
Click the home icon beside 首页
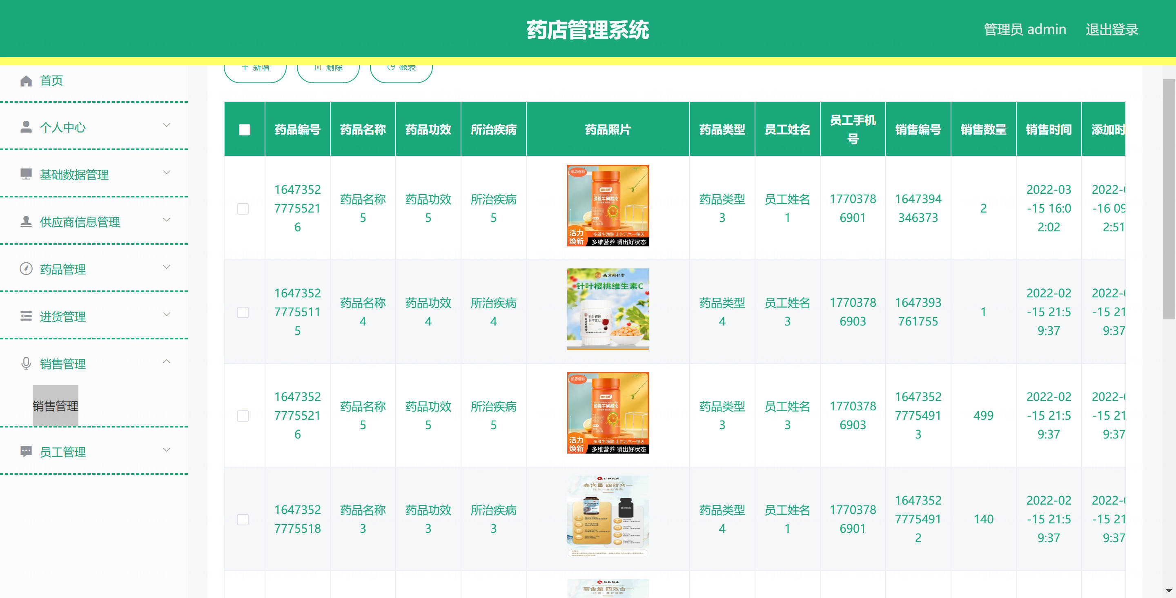click(x=26, y=81)
